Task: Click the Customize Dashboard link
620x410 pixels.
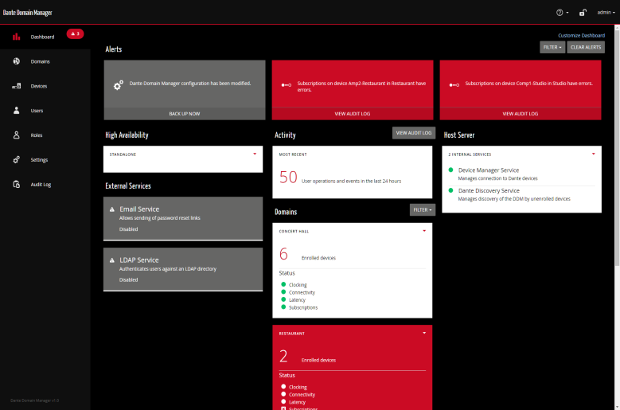Action: pos(581,36)
